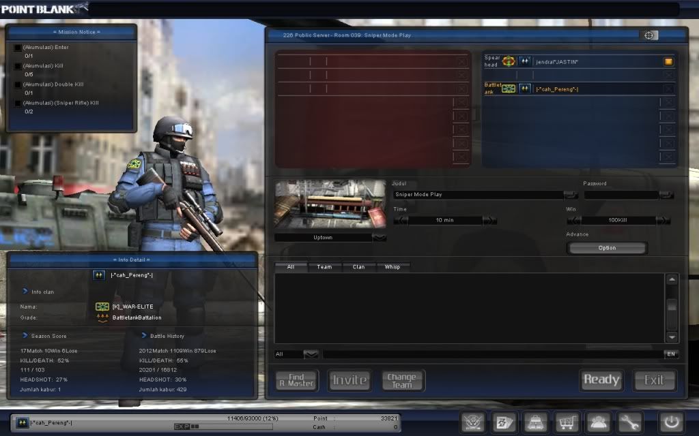This screenshot has height=436, width=699.
Task: Click the Exit button to leave the room
Action: (x=654, y=380)
